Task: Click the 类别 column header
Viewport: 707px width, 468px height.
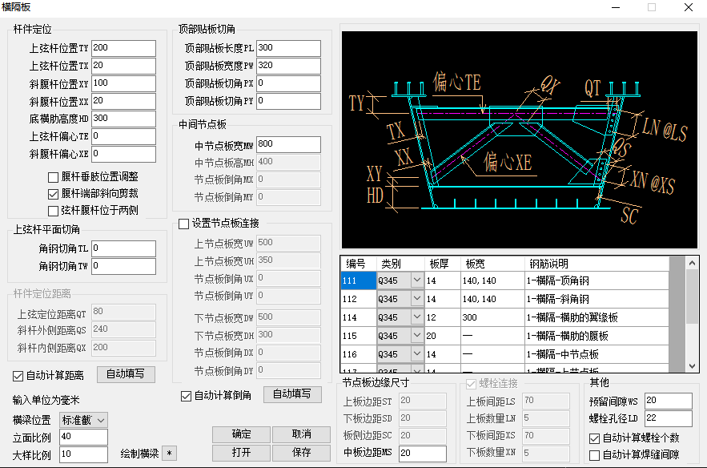Action: coord(400,264)
